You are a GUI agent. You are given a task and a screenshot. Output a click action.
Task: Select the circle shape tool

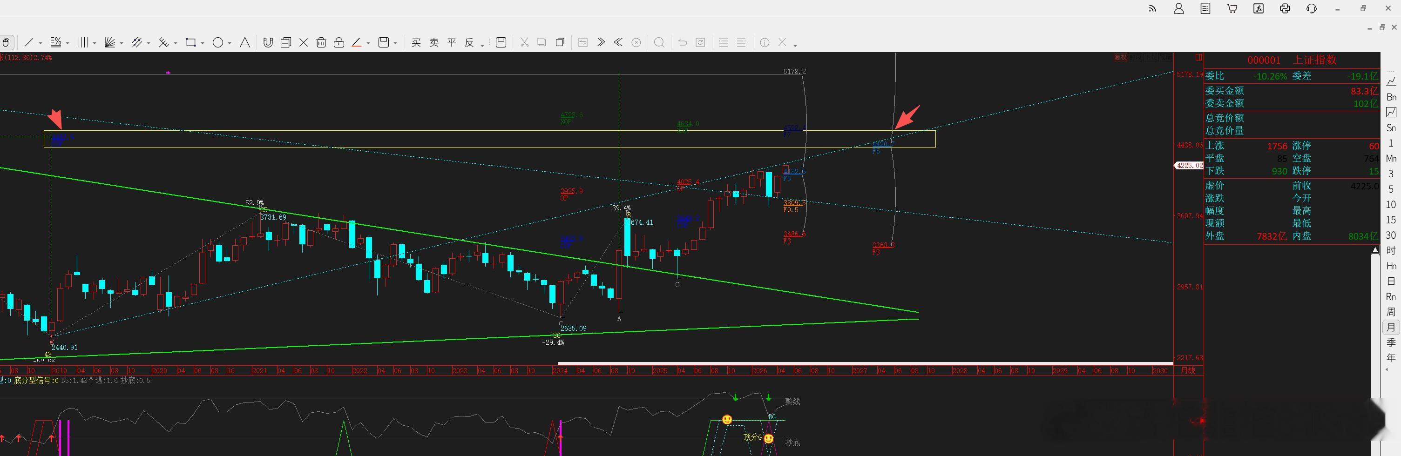click(x=217, y=42)
